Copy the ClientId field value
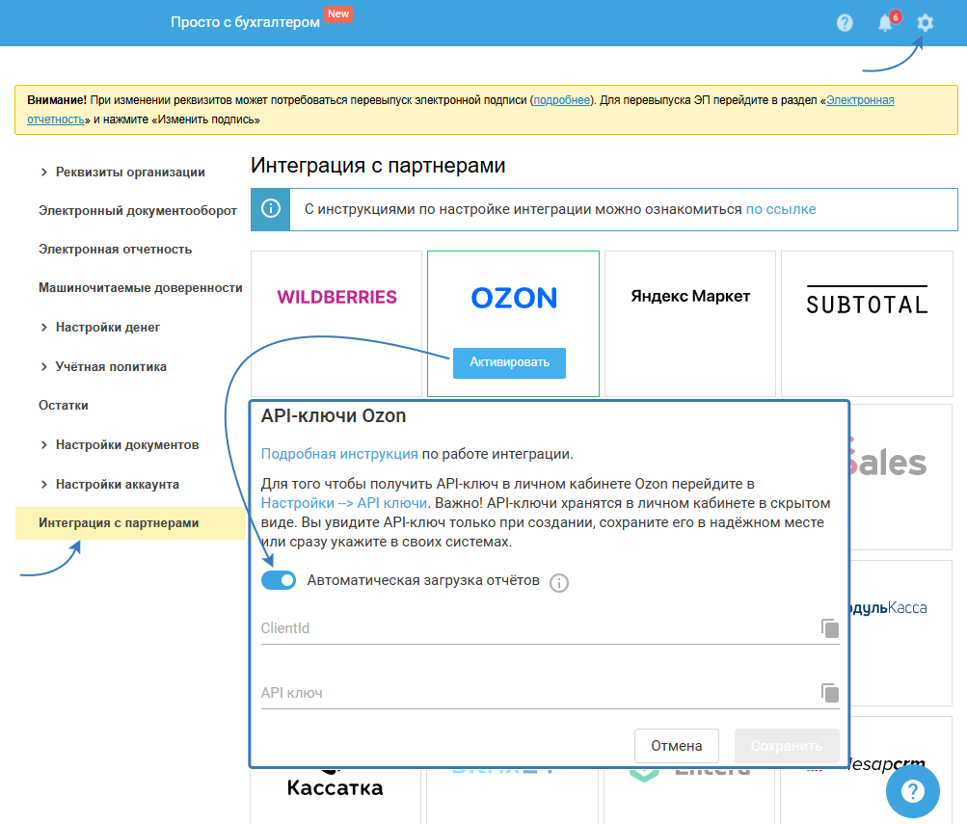The height and width of the screenshot is (824, 967). (x=829, y=628)
